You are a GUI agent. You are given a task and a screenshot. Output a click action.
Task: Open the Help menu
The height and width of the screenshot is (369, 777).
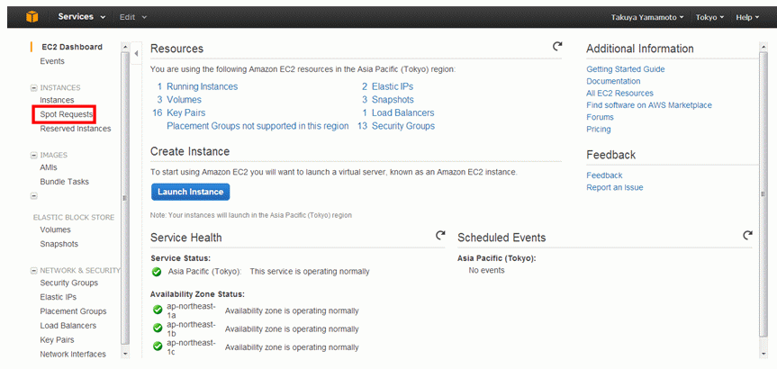(x=747, y=17)
